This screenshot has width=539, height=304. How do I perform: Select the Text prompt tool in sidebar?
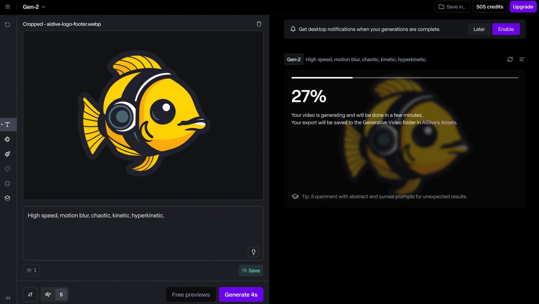point(7,124)
